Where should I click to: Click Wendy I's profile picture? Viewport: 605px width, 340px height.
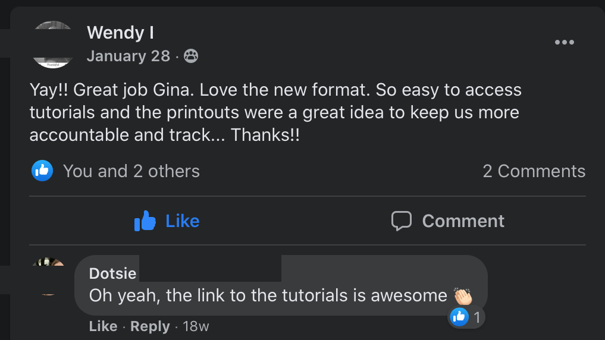pyautogui.click(x=54, y=45)
